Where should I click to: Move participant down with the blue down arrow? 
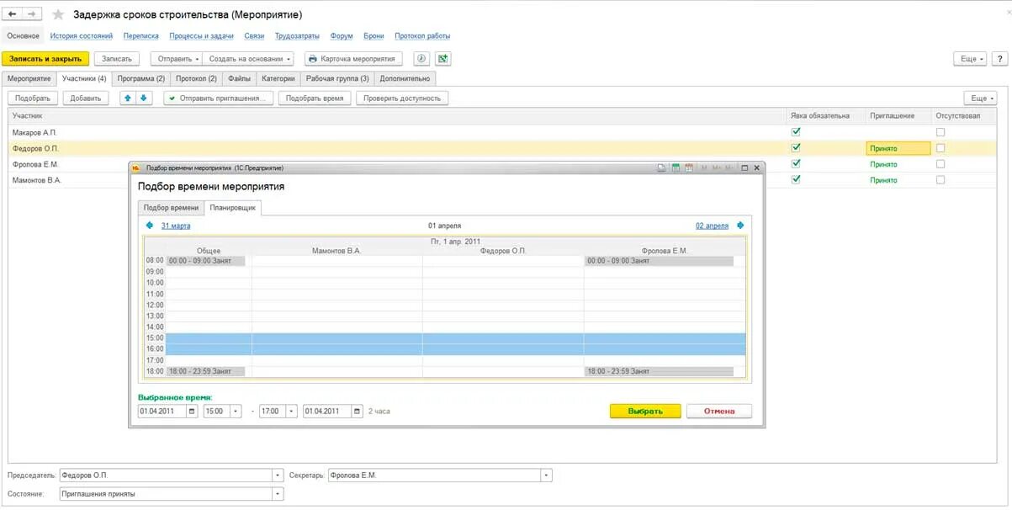(x=143, y=98)
